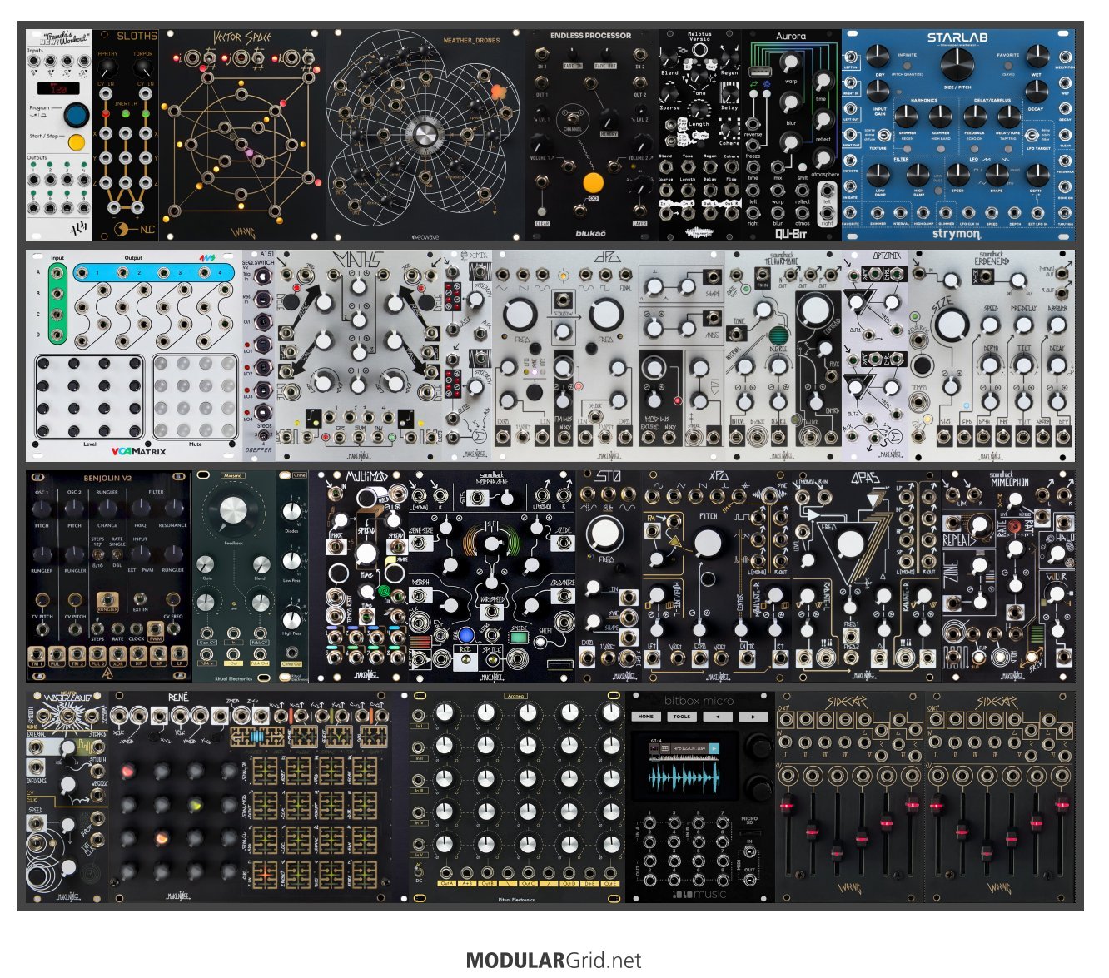The image size is (1109, 978).
Task: Toggle the FAVORITE button on Starlab
Action: [x=1007, y=64]
